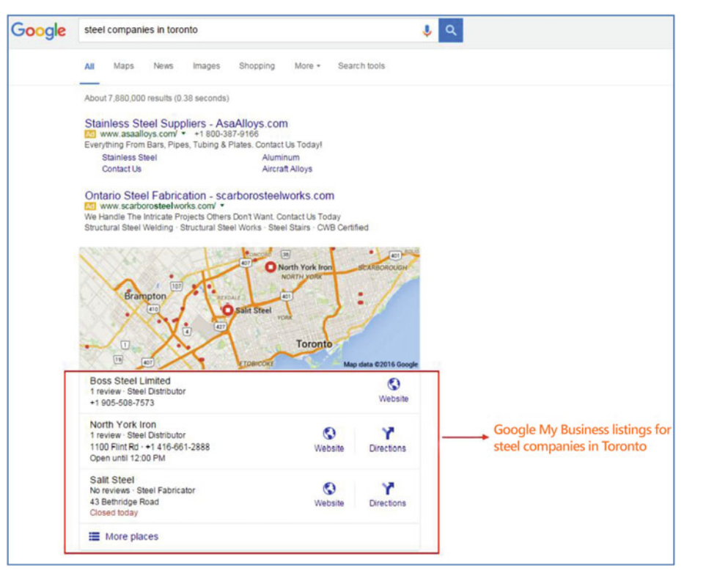
Task: Open Salit Steel website globe icon
Action: (329, 489)
